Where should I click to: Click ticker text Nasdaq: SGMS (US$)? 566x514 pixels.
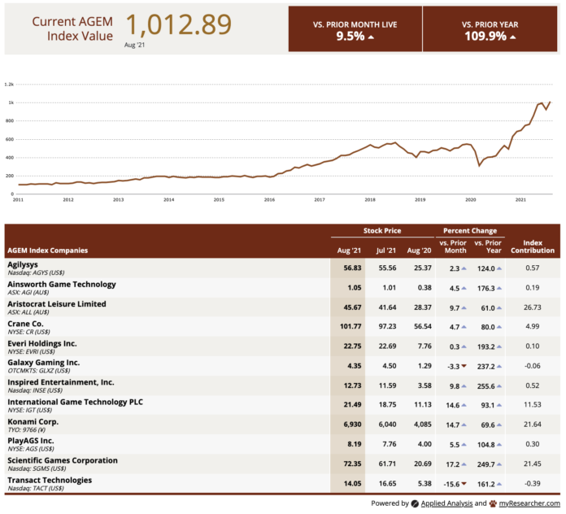click(37, 469)
